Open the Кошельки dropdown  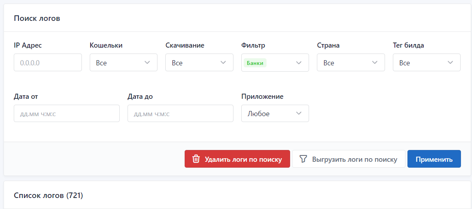pyautogui.click(x=124, y=63)
